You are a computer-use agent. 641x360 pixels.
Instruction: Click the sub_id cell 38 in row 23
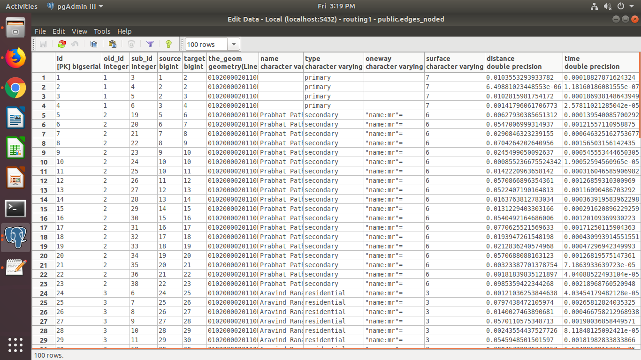point(143,284)
